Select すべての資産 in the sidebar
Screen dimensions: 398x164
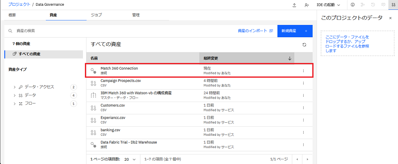(44, 54)
